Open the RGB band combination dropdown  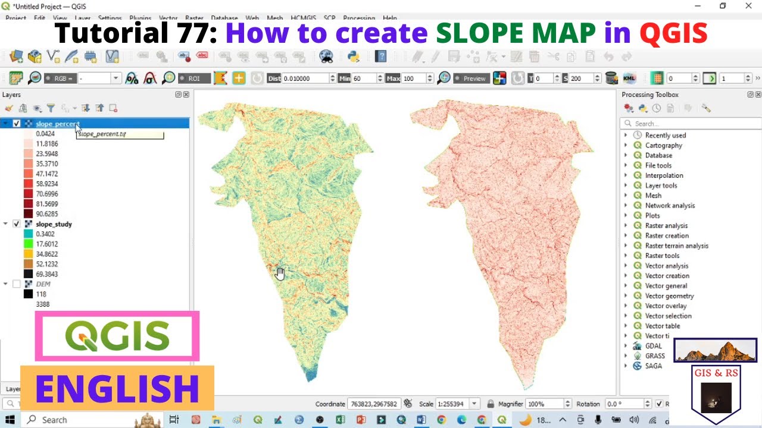pos(116,78)
